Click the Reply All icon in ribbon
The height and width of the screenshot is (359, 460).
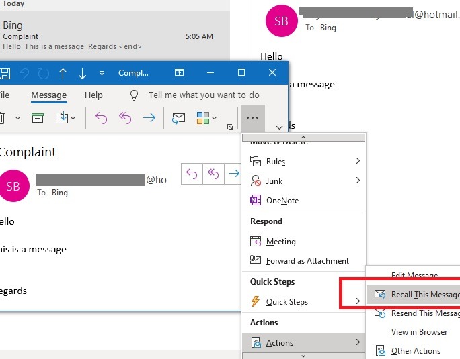pos(125,118)
